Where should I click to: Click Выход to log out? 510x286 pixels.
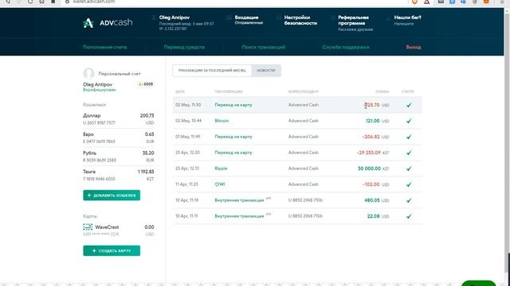point(414,47)
